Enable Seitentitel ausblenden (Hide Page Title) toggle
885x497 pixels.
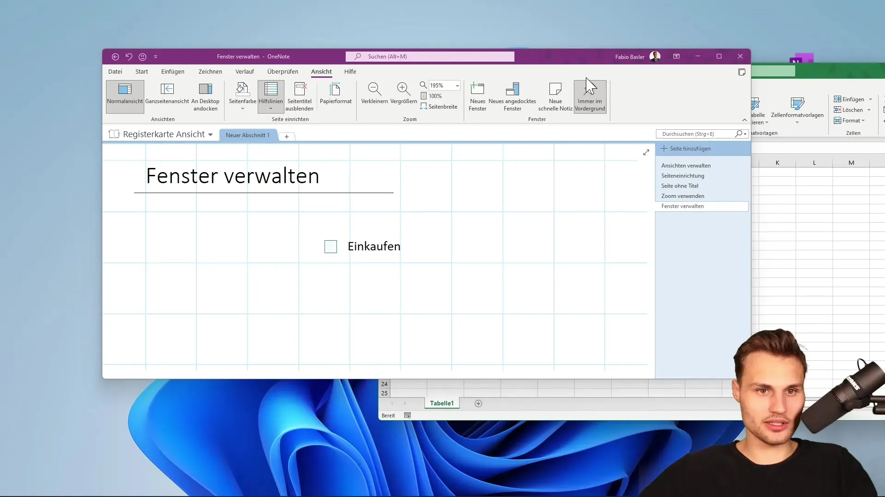pos(299,97)
